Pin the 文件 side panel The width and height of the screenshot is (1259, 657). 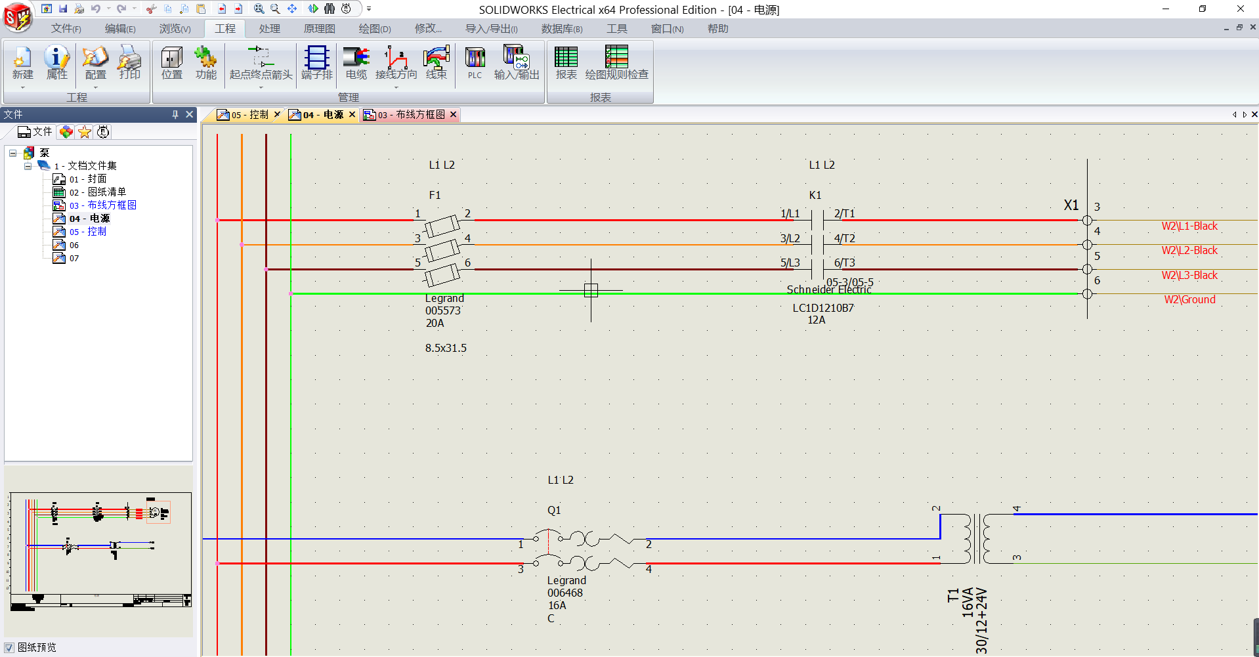click(x=175, y=114)
